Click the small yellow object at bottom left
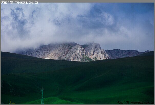The height and width of the screenshot is (105, 155). [x=10, y=103]
